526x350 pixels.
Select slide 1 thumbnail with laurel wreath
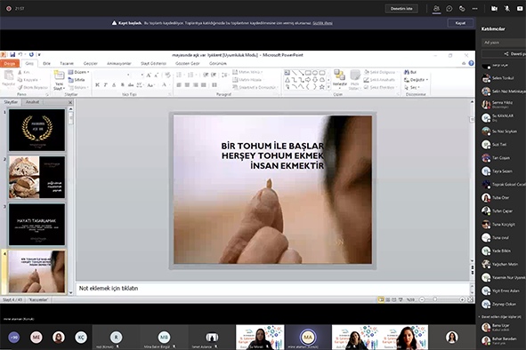point(36,130)
